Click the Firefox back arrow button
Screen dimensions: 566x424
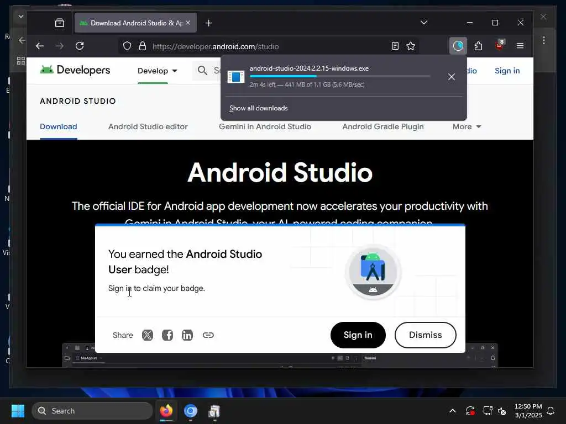(x=40, y=46)
